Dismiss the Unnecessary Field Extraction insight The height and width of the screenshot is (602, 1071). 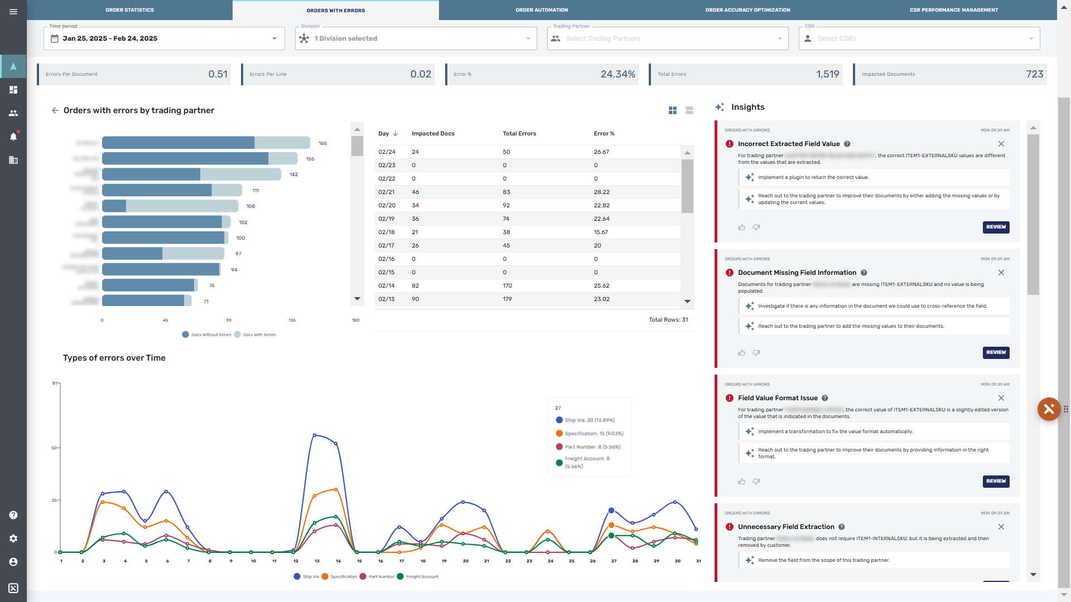pos(1001,527)
